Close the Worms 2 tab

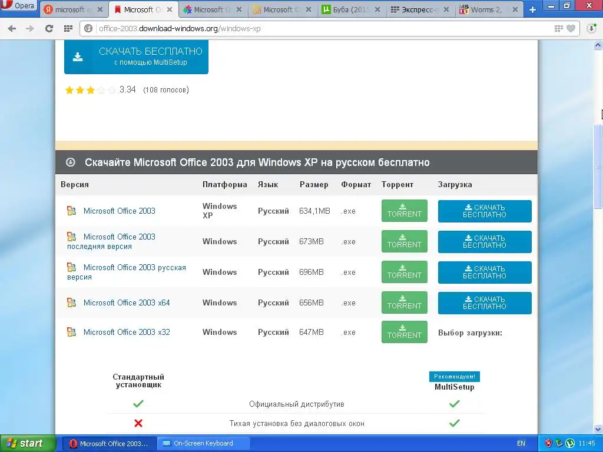[515, 9]
